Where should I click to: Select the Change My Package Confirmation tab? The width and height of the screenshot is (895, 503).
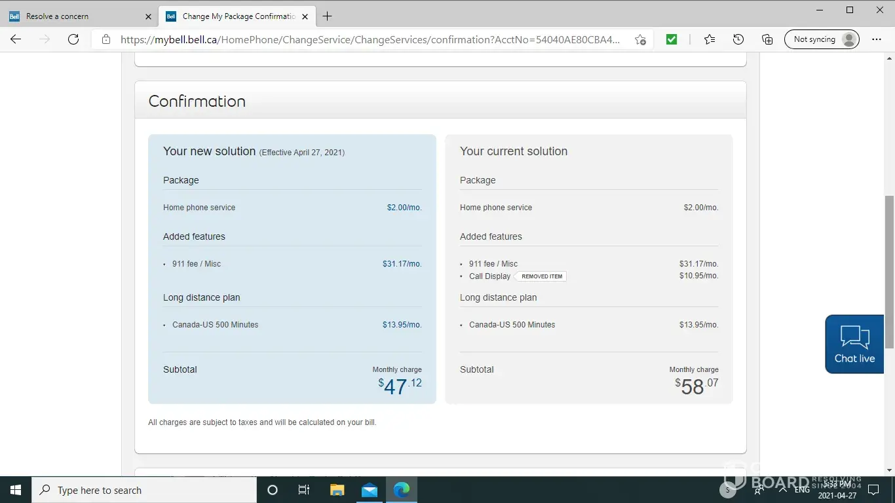point(236,16)
